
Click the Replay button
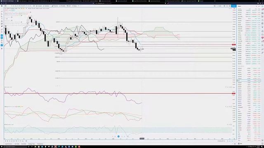[74, 6]
